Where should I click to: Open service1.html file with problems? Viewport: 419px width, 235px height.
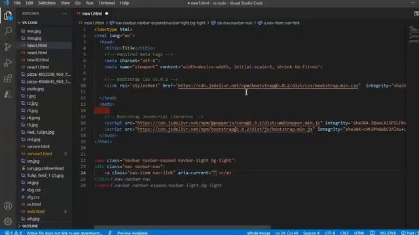[x=39, y=154]
